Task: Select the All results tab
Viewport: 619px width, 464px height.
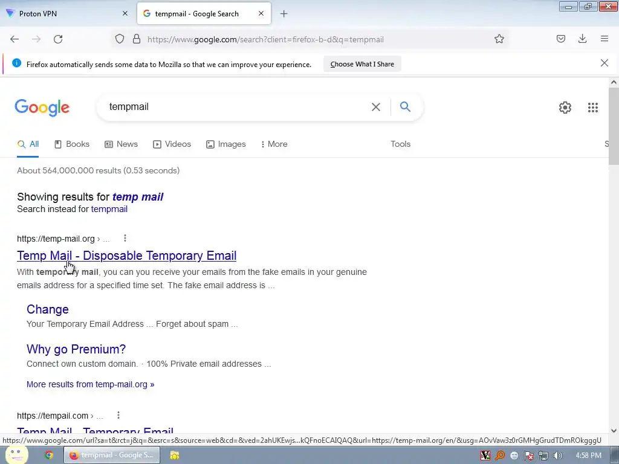Action: (28, 144)
